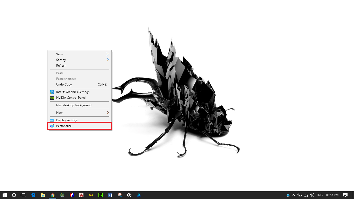Open the volume control in the system tray

click(x=312, y=195)
